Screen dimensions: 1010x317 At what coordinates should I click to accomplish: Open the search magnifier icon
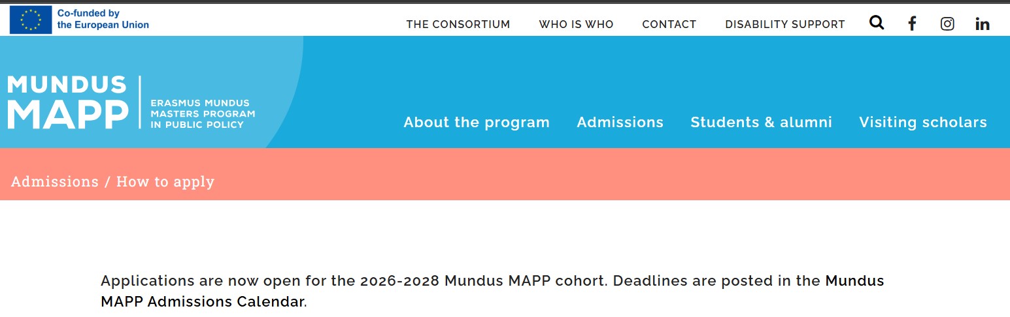click(x=877, y=23)
